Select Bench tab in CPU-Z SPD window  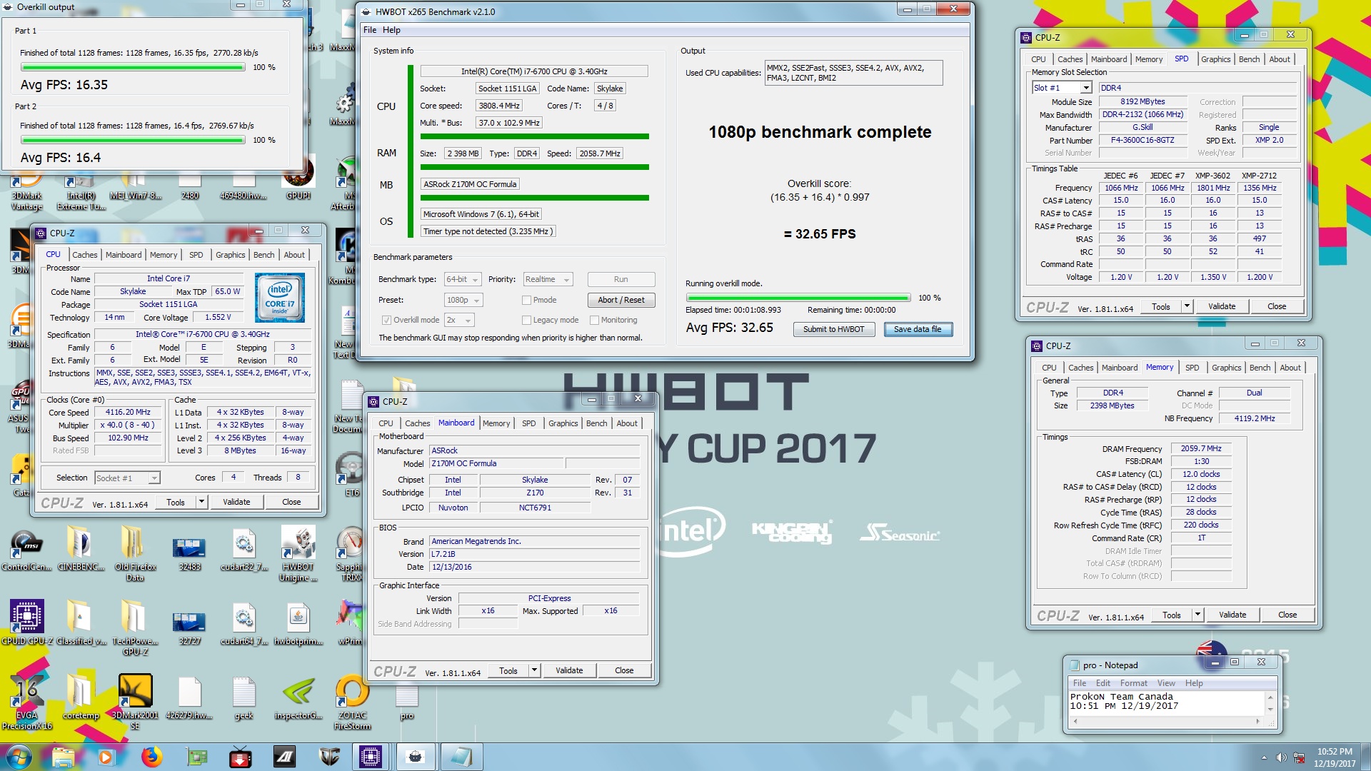click(x=1249, y=59)
